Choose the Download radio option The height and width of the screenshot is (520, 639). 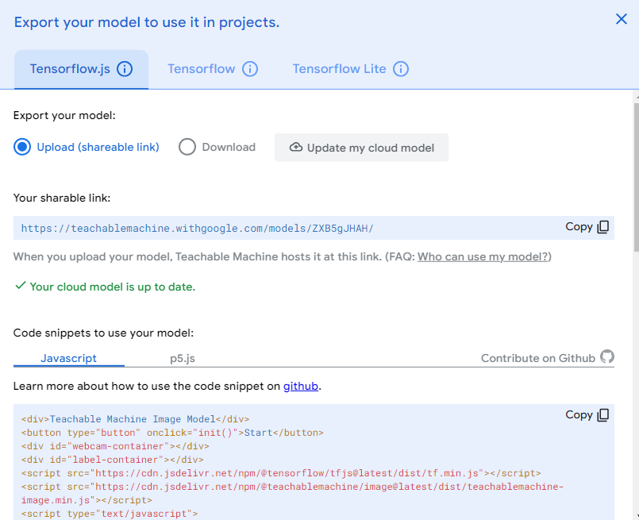tap(187, 147)
